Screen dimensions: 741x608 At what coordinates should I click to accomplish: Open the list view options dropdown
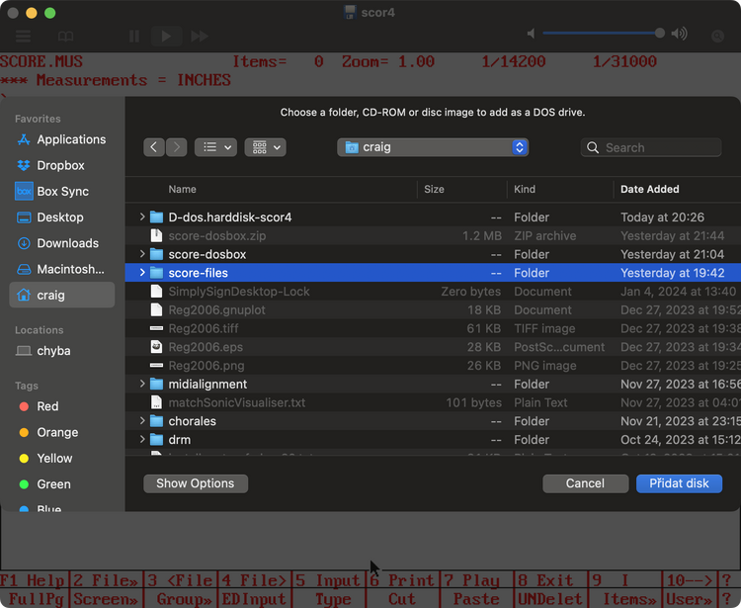pos(215,147)
